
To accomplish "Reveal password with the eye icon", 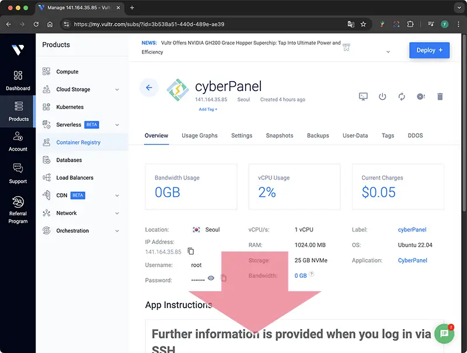I will click(x=211, y=278).
